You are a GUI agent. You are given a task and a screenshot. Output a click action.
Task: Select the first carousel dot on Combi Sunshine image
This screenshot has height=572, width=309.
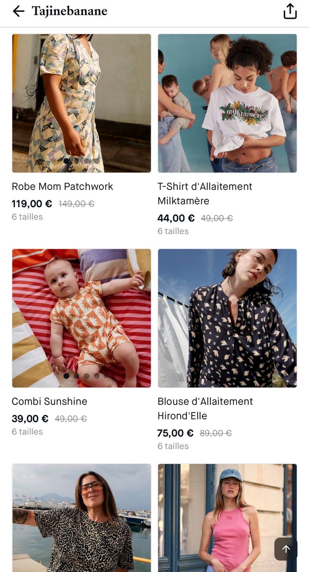pos(66,376)
